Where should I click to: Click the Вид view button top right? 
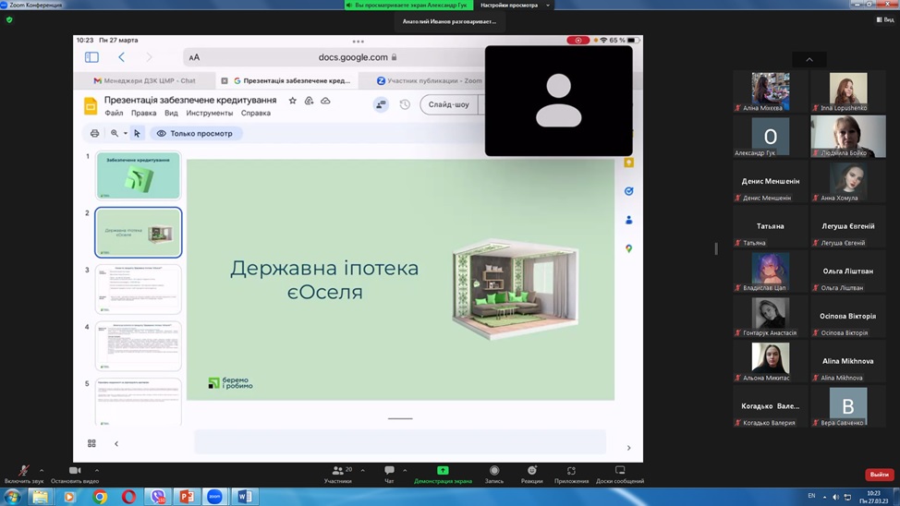coord(885,19)
